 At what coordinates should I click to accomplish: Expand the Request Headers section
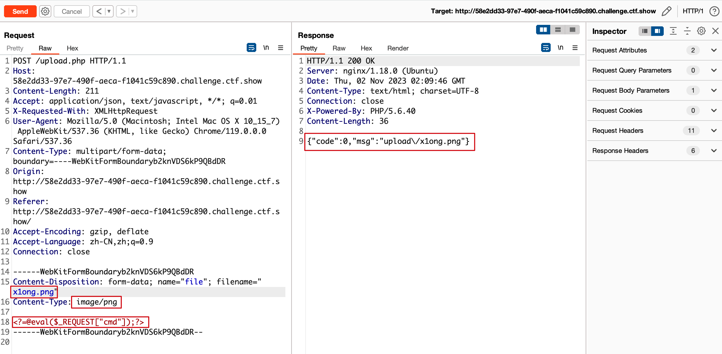[x=654, y=131]
